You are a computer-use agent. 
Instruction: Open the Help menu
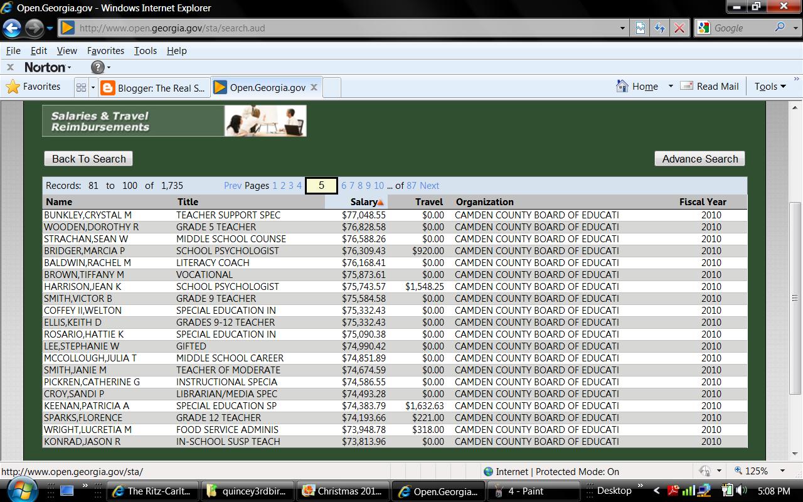tap(177, 51)
